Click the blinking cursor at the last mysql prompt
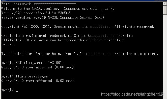This screenshot has height=99, width=167. click(17, 91)
